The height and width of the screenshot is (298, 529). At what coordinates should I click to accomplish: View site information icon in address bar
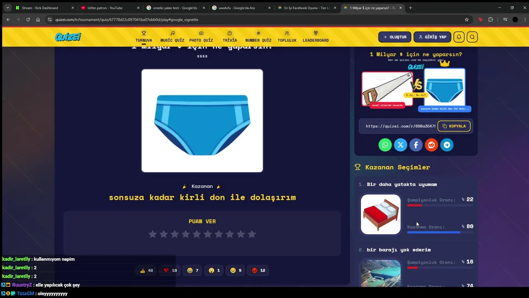(50, 19)
